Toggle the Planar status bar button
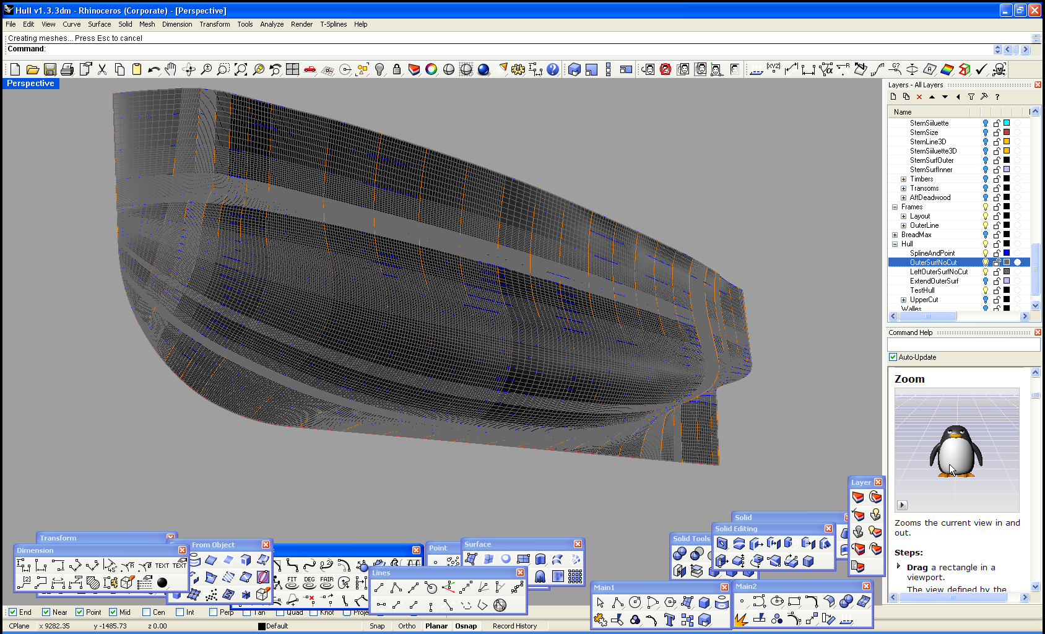Viewport: 1045px width, 634px height. pos(436,626)
